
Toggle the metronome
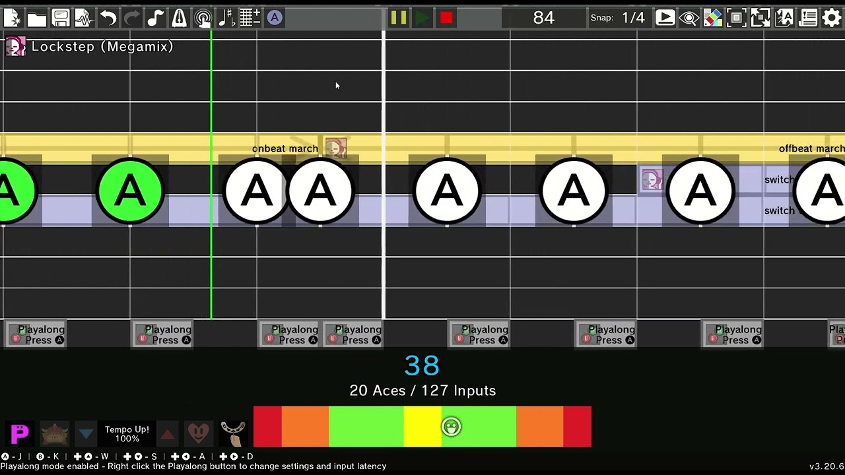[179, 18]
